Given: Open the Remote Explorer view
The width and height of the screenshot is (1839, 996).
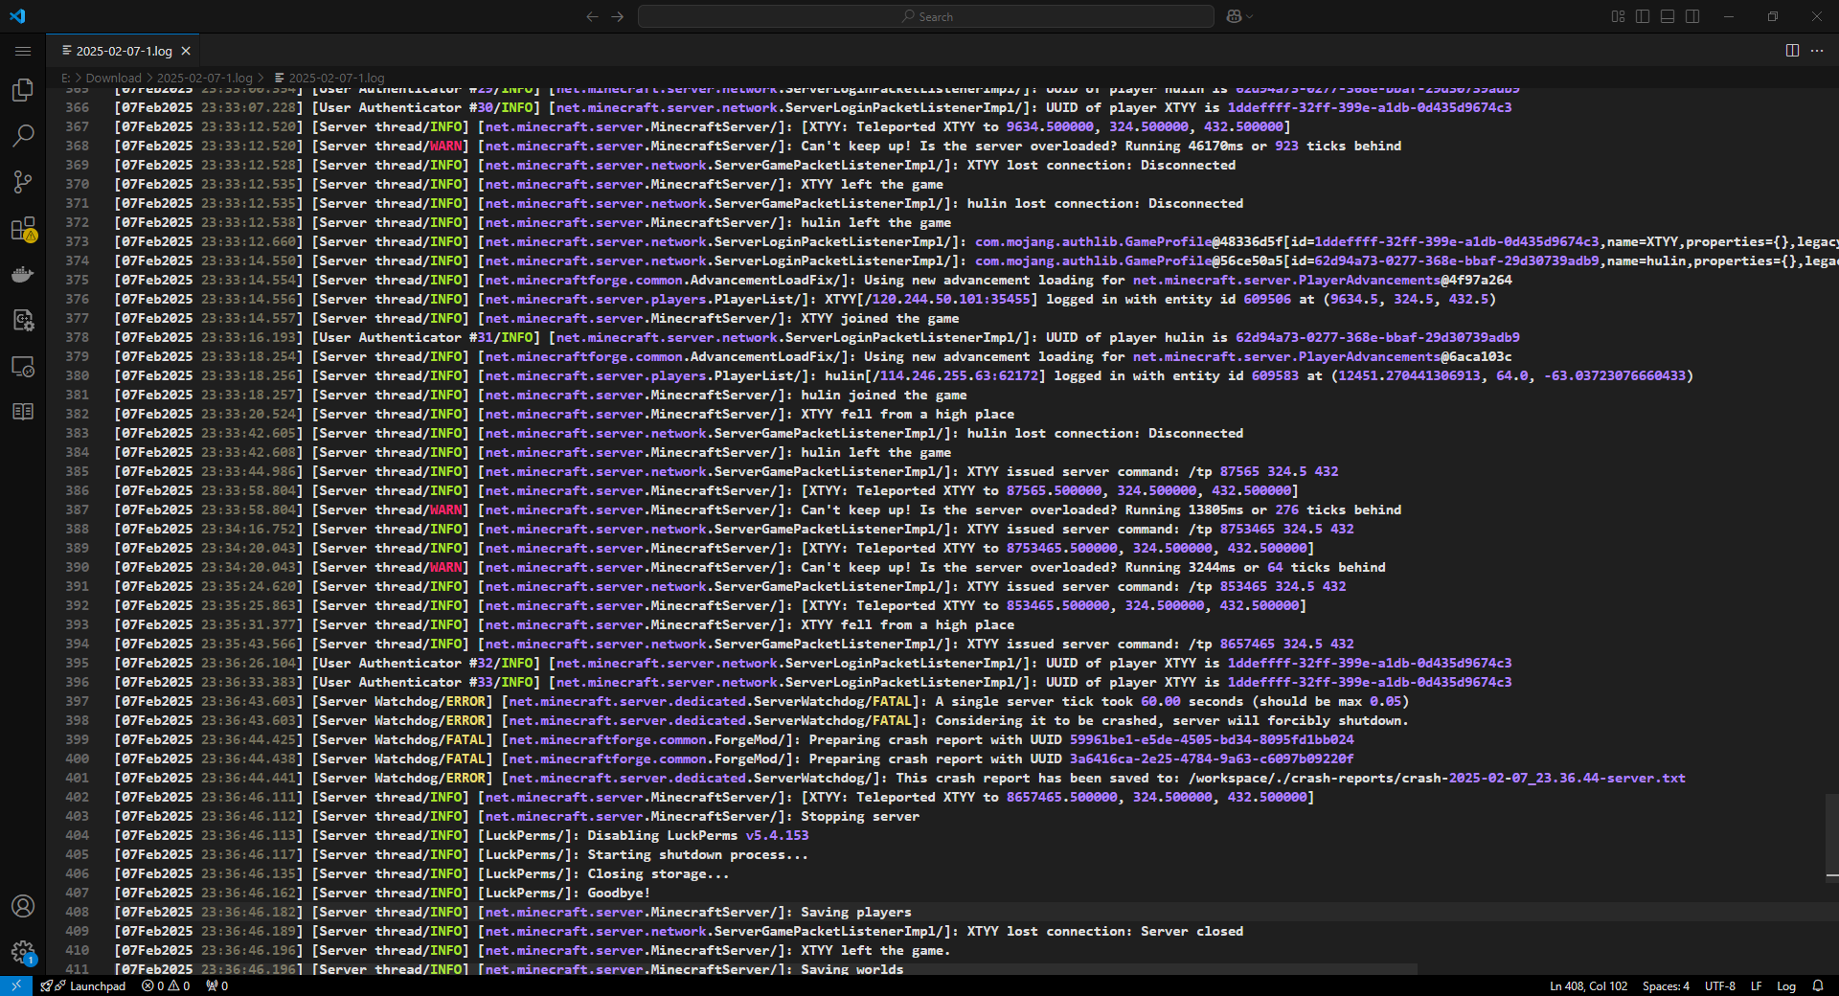Looking at the screenshot, I should pos(23,367).
